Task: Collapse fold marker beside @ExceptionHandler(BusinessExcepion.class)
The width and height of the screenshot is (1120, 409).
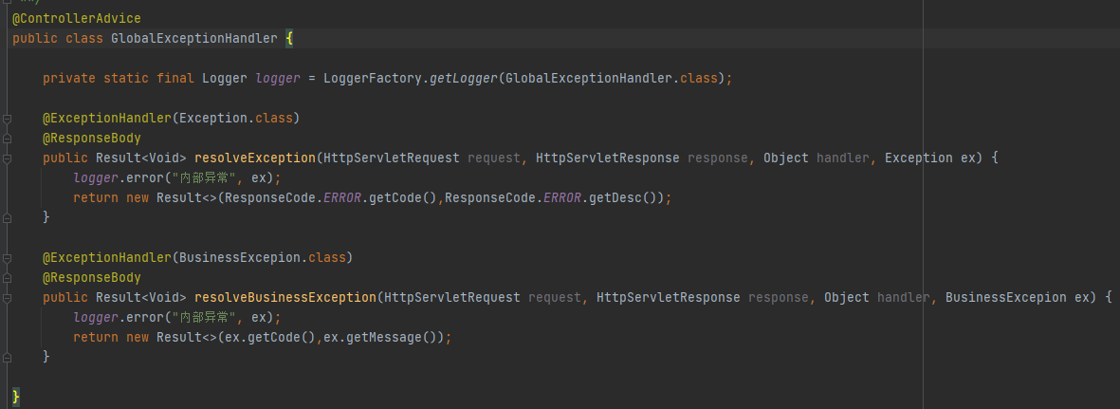Action: tap(8, 258)
